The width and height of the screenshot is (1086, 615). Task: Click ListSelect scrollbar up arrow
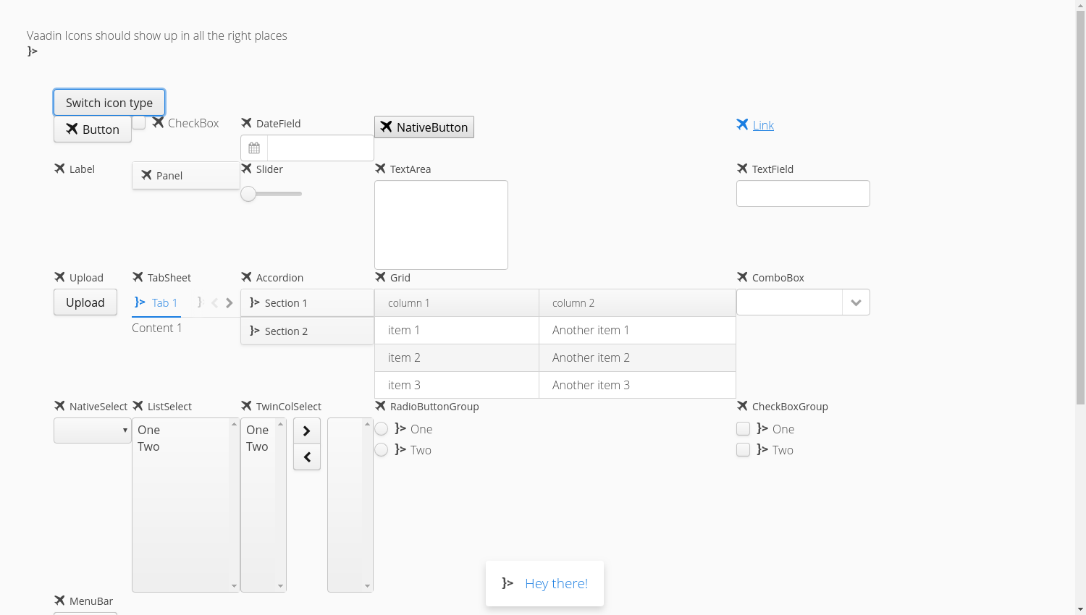tap(234, 424)
